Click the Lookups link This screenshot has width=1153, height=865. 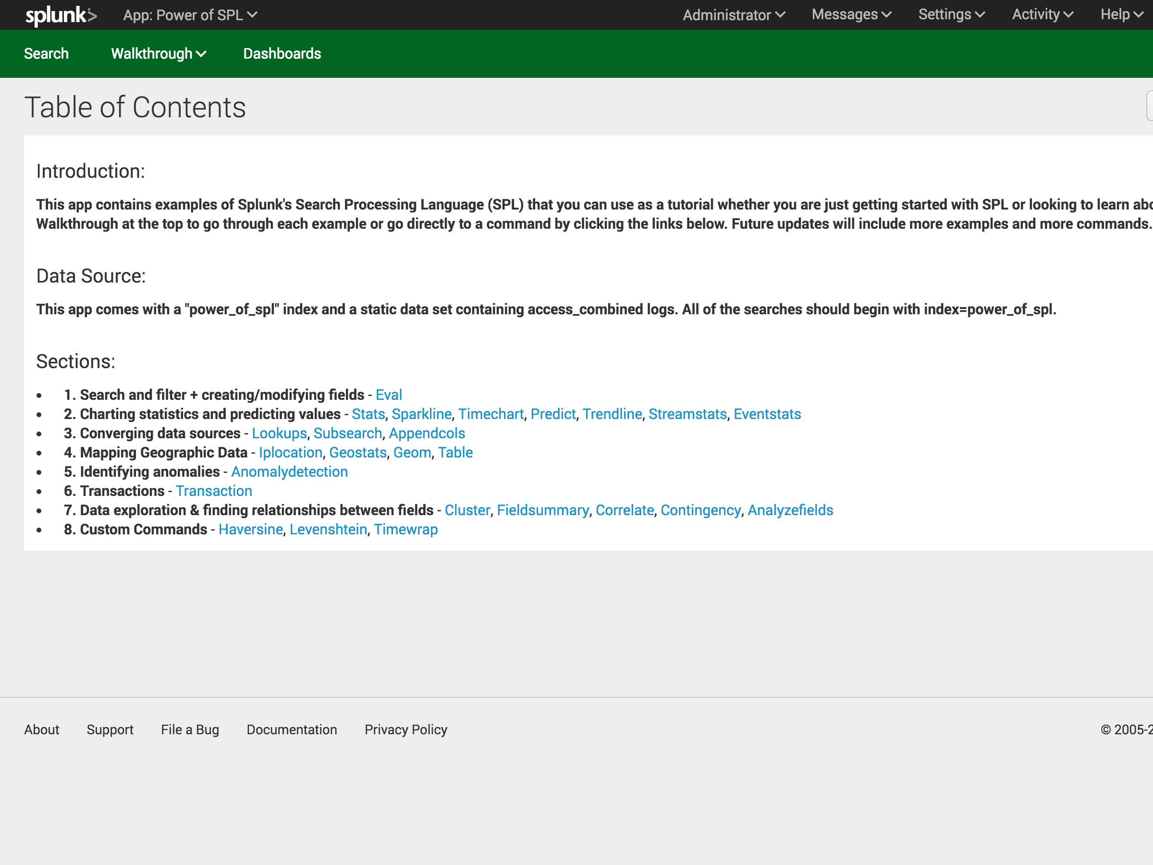(x=280, y=433)
